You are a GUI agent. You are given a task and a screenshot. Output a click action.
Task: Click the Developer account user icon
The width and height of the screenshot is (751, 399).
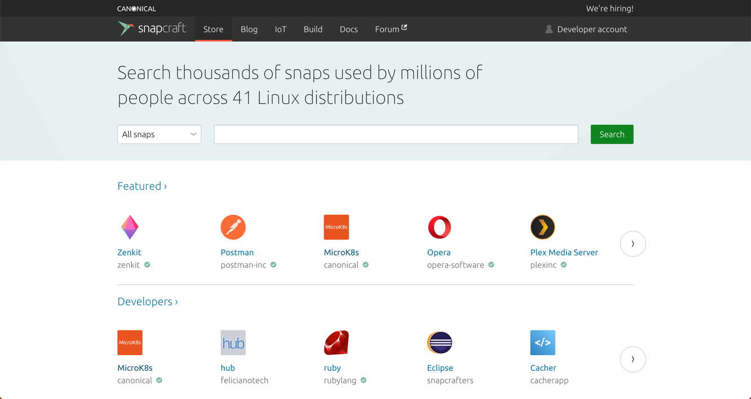coord(549,29)
